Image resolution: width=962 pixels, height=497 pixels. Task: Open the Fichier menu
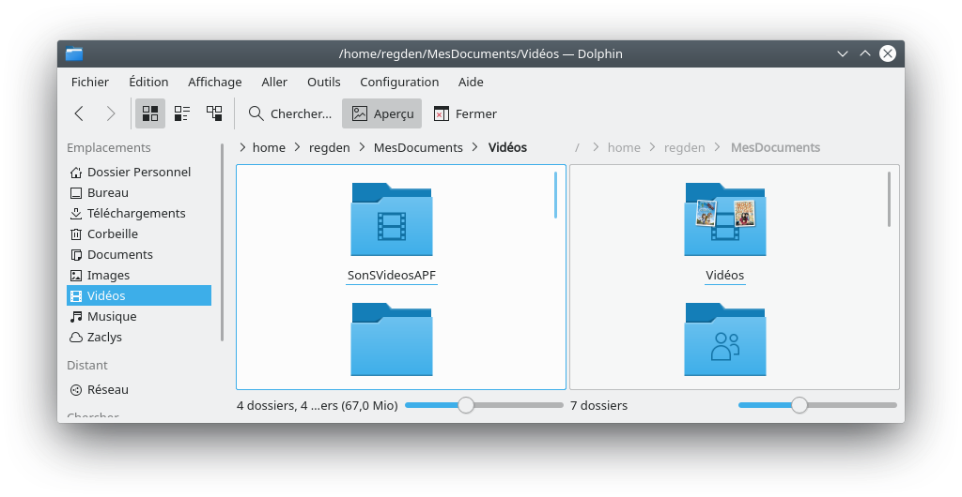[90, 82]
